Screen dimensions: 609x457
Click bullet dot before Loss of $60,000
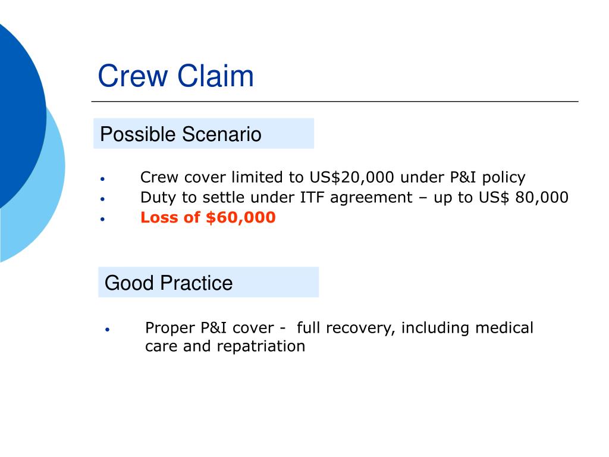pos(102,219)
